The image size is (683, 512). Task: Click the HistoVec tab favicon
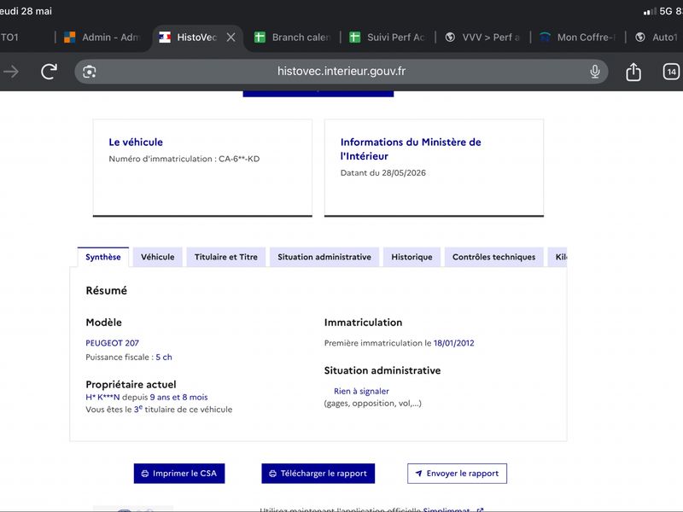tap(165, 38)
